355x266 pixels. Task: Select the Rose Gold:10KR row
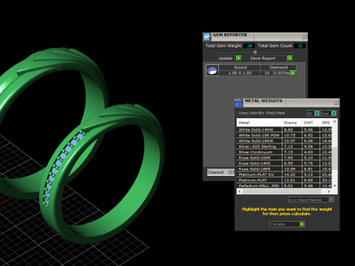coord(285,157)
